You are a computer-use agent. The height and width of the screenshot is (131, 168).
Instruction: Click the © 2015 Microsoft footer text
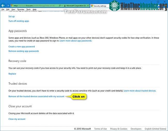coord(82,129)
